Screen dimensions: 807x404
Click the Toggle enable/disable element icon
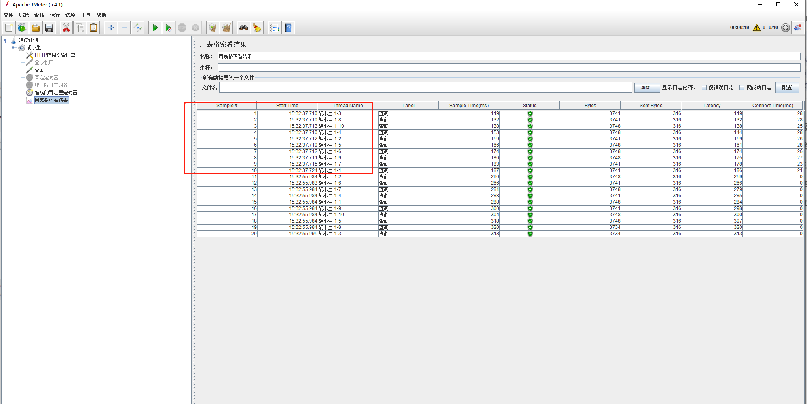click(138, 28)
